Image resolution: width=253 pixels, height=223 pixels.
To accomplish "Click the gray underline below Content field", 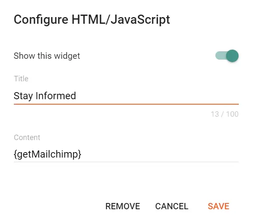I will pos(125,162).
